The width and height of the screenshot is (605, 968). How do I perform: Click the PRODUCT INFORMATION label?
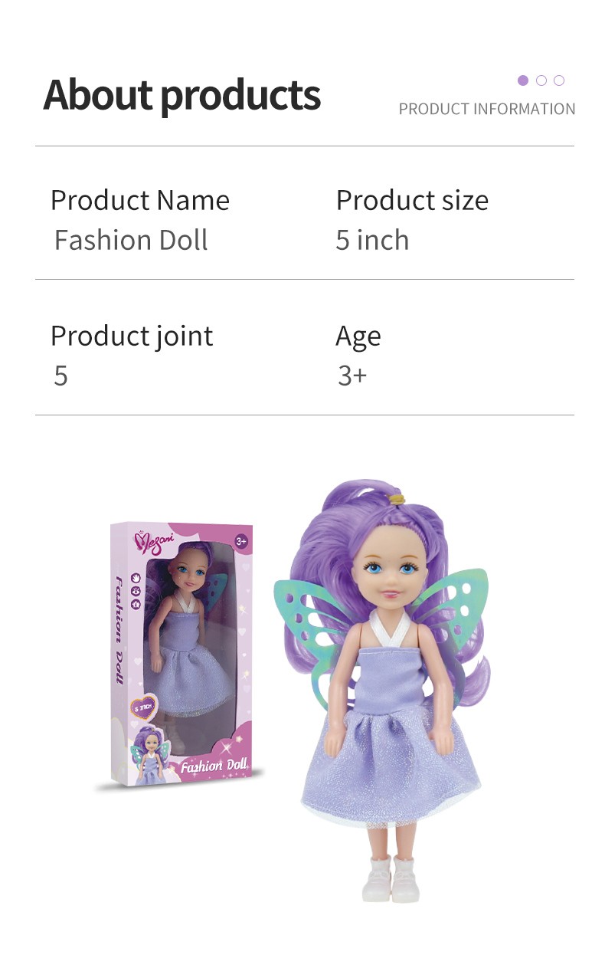(x=487, y=109)
